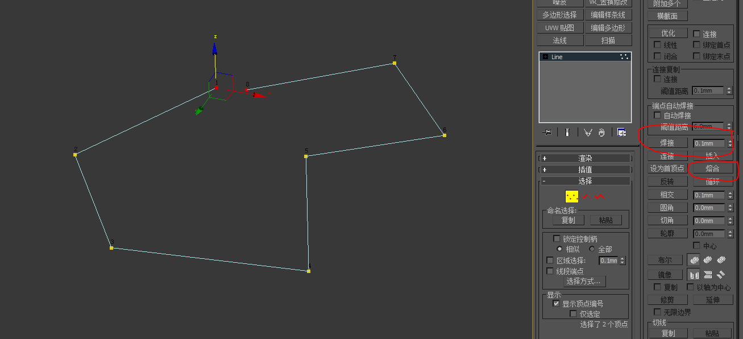Click sub-object dots icon on Line row
The height and width of the screenshot is (339, 743).
(x=624, y=57)
